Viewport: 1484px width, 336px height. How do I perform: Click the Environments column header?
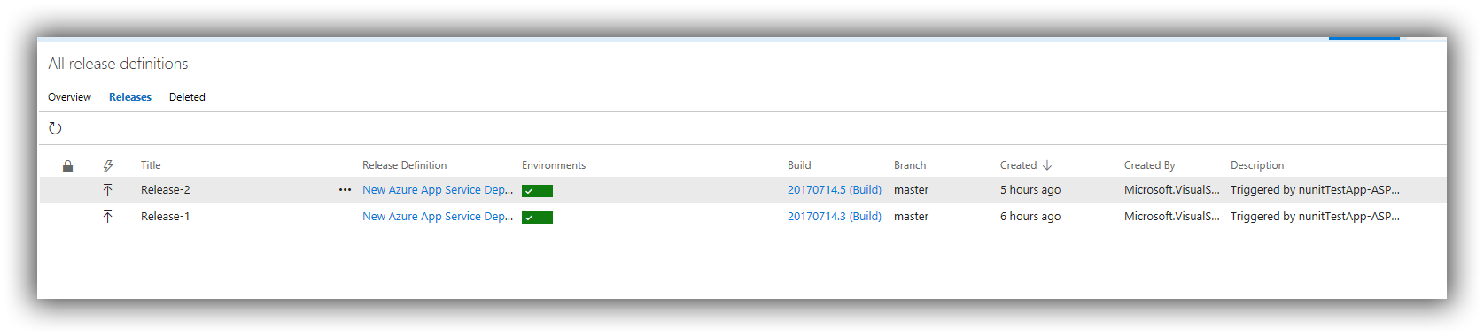pyautogui.click(x=554, y=165)
